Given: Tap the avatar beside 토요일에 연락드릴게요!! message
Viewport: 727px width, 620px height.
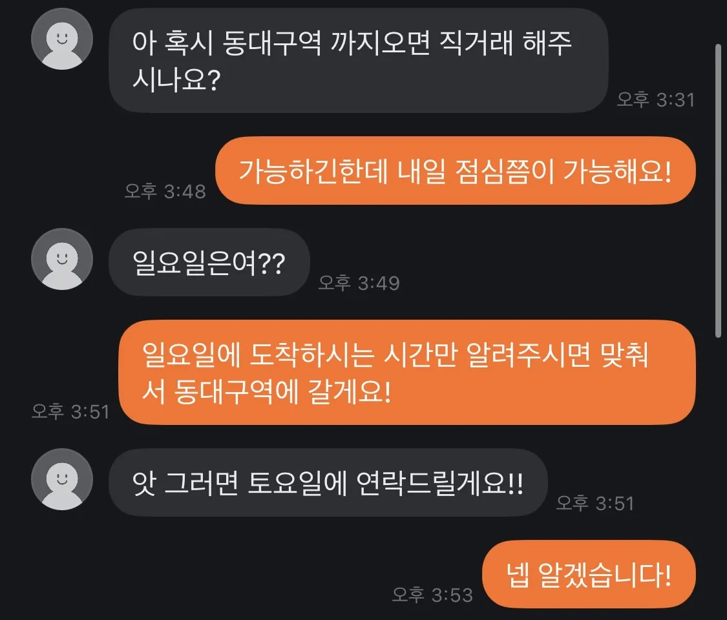Looking at the screenshot, I should point(62,479).
